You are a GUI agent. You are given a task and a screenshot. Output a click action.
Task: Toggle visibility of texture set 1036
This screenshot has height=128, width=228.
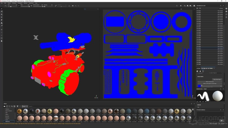coord(197,53)
